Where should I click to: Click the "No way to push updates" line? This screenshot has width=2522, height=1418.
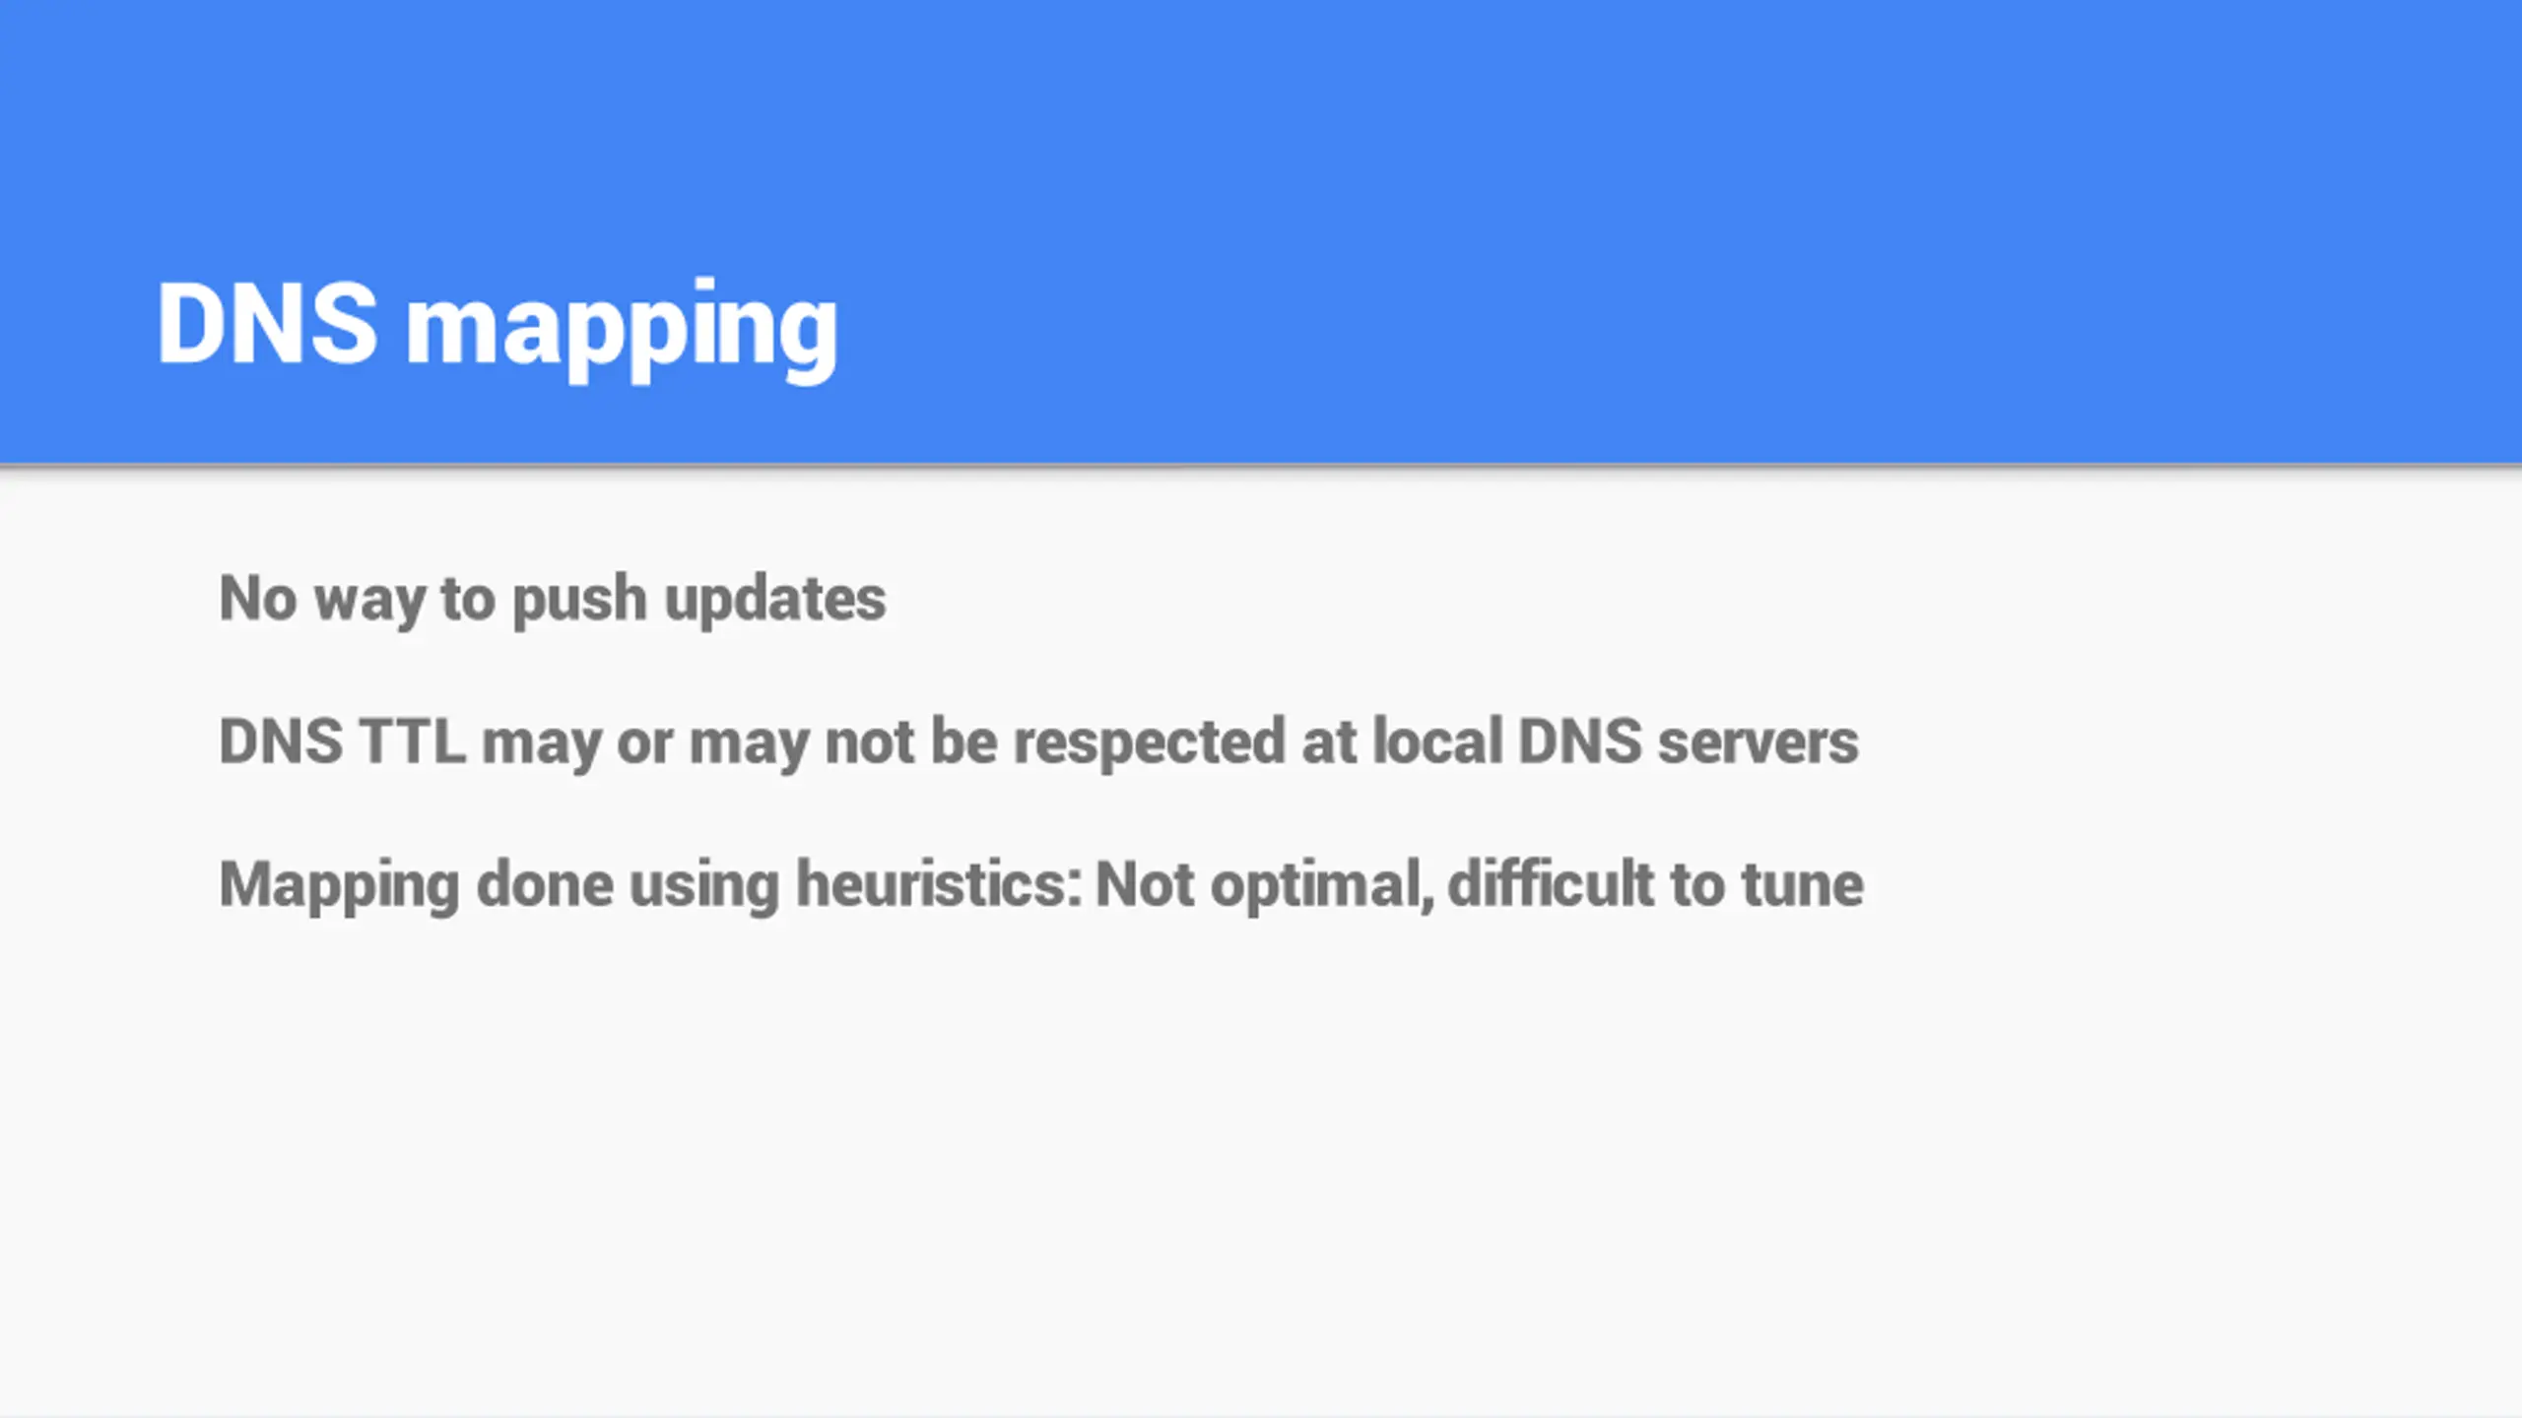click(552, 600)
